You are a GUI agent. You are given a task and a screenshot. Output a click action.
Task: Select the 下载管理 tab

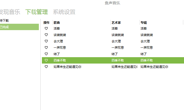37,12
